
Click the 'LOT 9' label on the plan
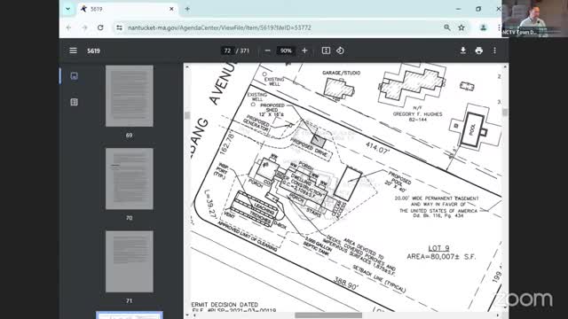tap(438, 248)
